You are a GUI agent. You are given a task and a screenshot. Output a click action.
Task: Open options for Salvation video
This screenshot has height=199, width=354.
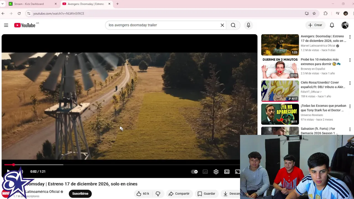(x=350, y=129)
